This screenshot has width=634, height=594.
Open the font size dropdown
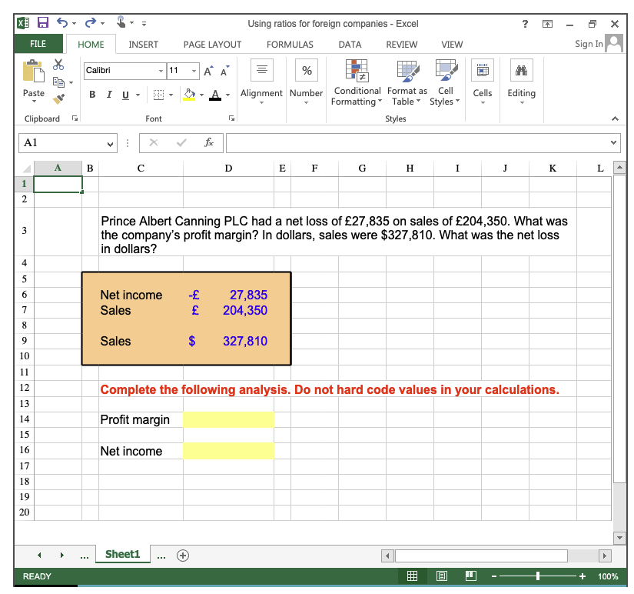coord(194,71)
